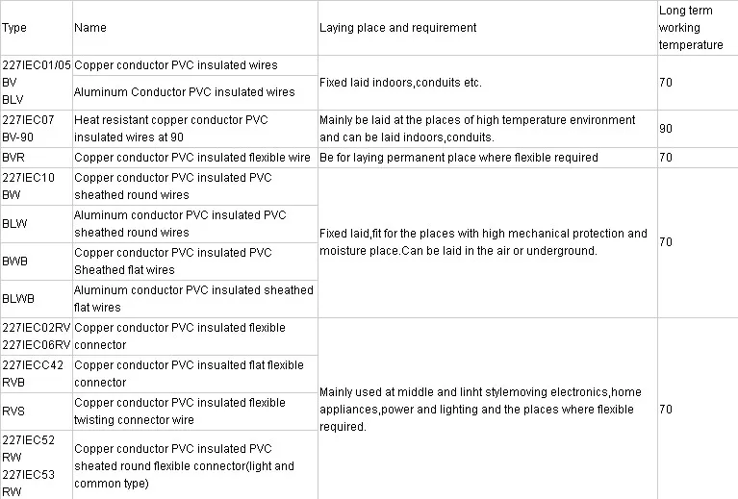
Task: Click the 227IECC42 RVB type cell
Action: [33, 374]
